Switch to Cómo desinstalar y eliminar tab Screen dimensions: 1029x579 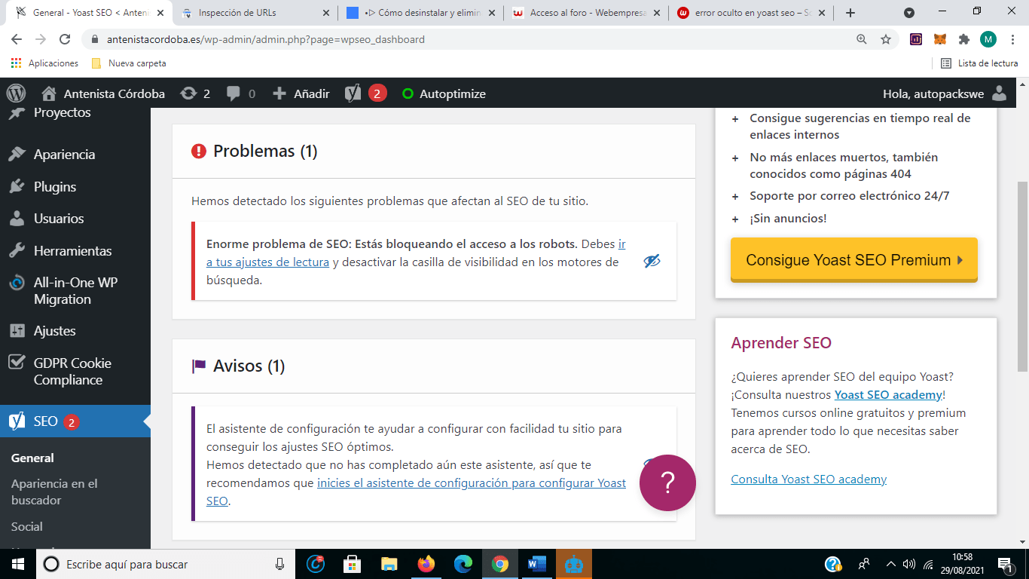tap(421, 13)
